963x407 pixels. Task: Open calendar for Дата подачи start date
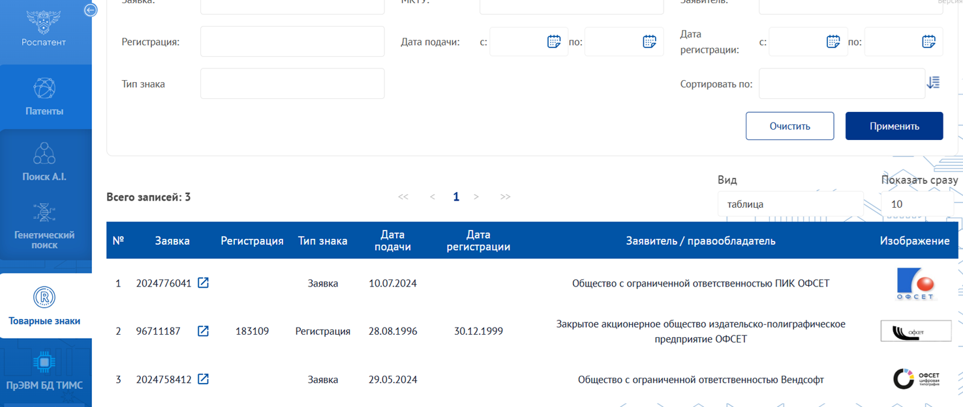tap(554, 42)
